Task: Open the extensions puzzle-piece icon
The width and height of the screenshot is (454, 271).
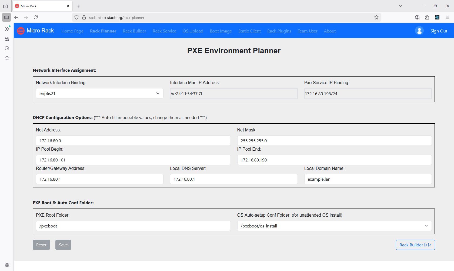Action: [x=427, y=17]
